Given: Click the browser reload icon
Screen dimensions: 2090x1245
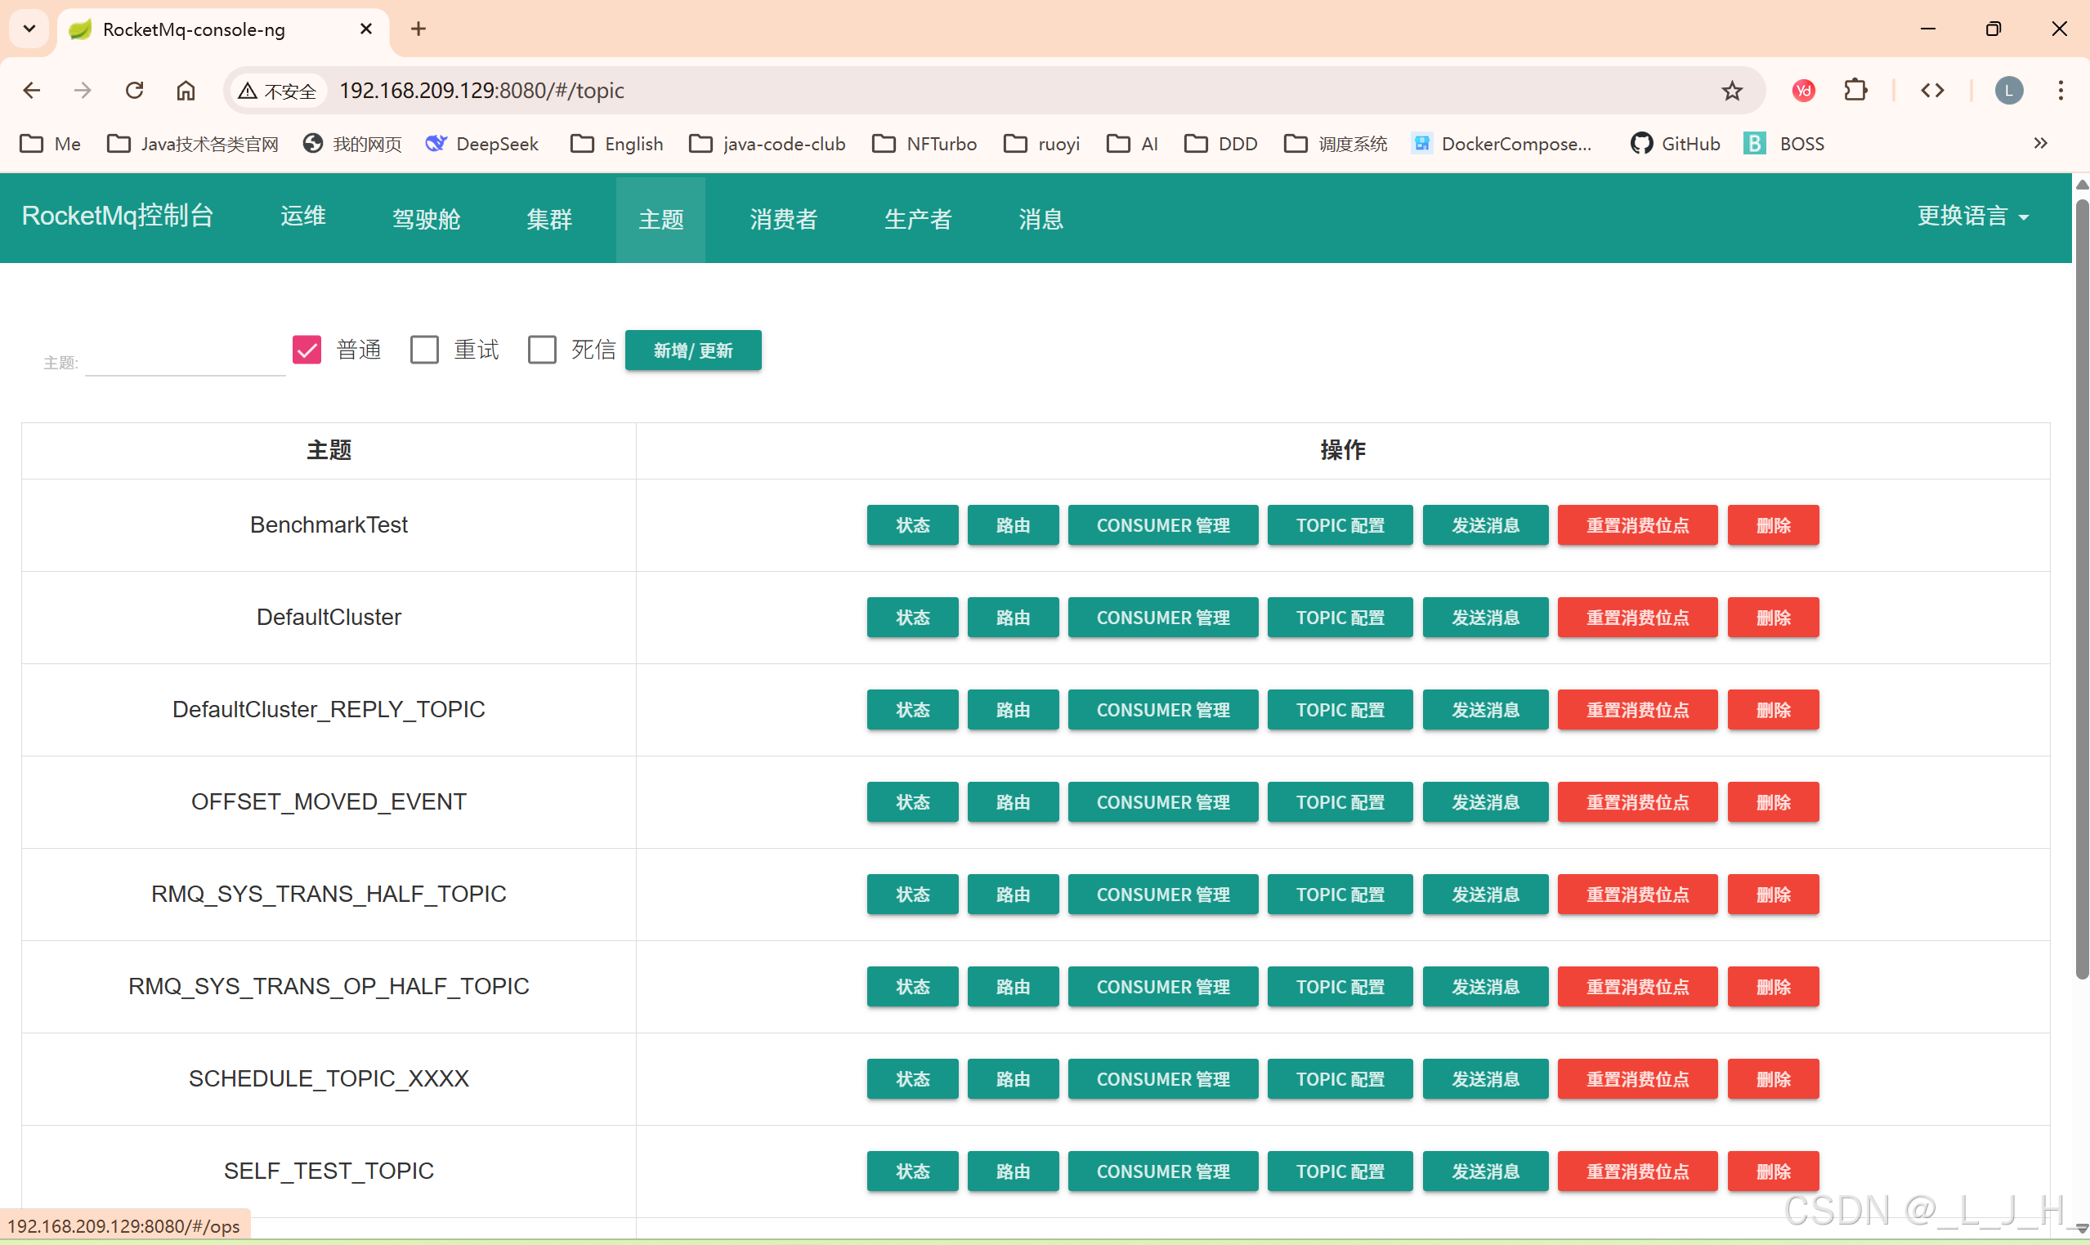Looking at the screenshot, I should (x=134, y=91).
